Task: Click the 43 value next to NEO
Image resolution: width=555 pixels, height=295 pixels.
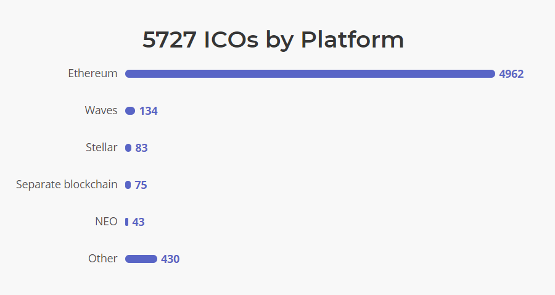Action: (138, 222)
